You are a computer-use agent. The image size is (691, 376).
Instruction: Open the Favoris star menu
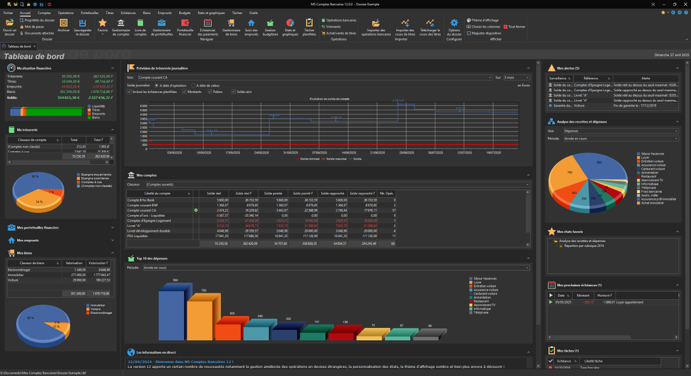click(x=102, y=26)
